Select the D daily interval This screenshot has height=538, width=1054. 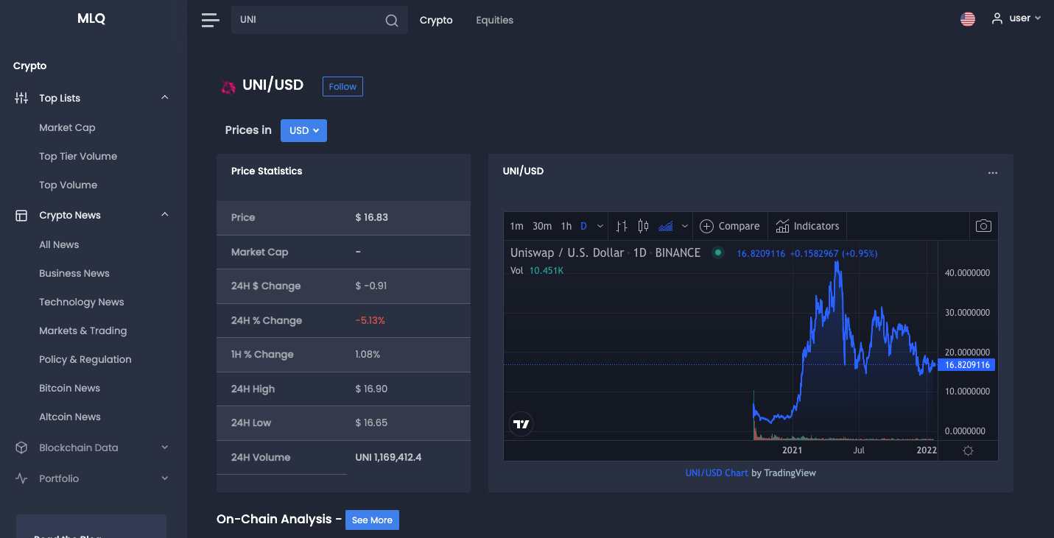(583, 226)
